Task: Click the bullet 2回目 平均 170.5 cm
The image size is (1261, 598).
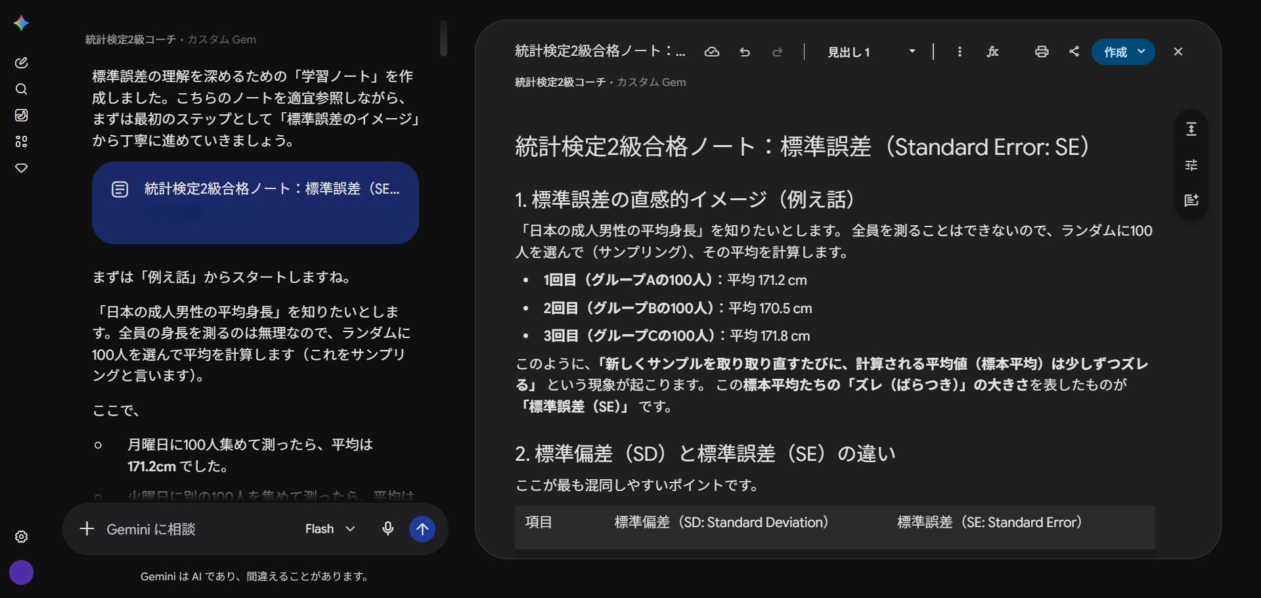Action: (x=678, y=308)
